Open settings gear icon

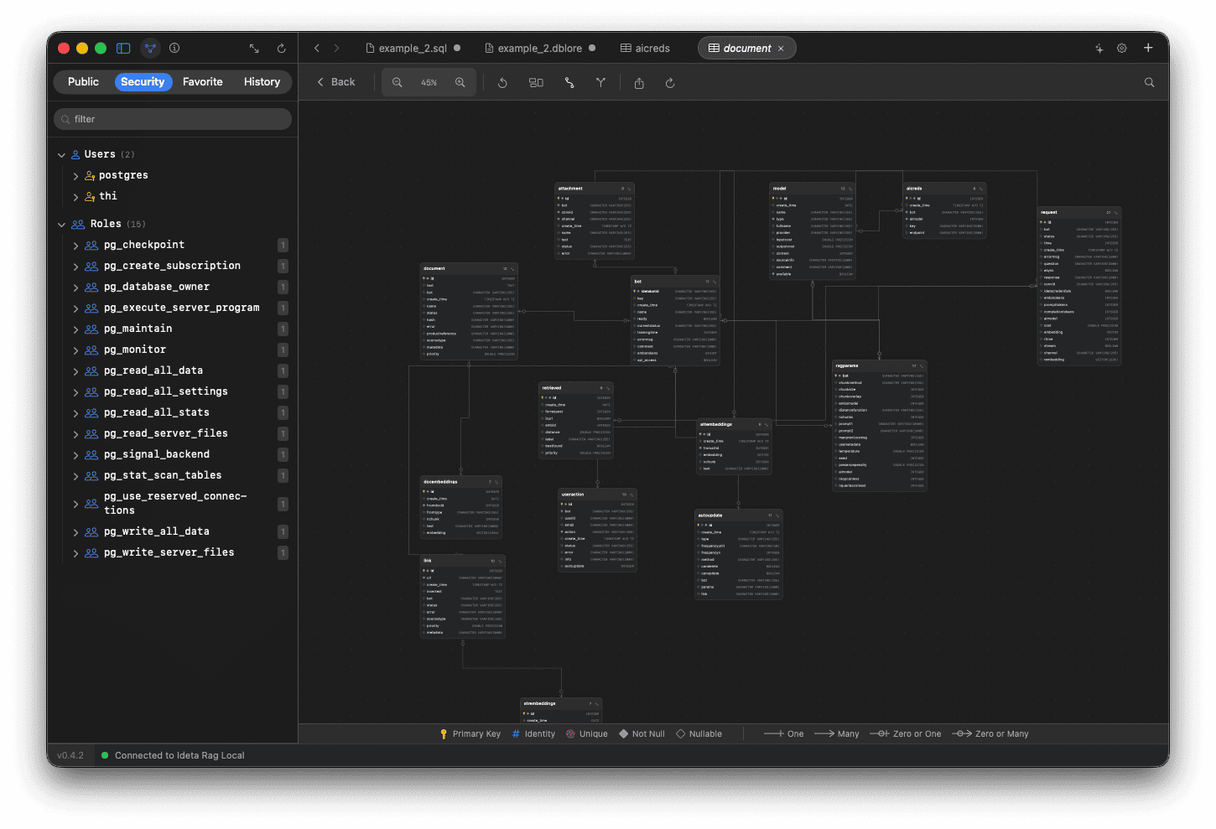tap(1122, 49)
